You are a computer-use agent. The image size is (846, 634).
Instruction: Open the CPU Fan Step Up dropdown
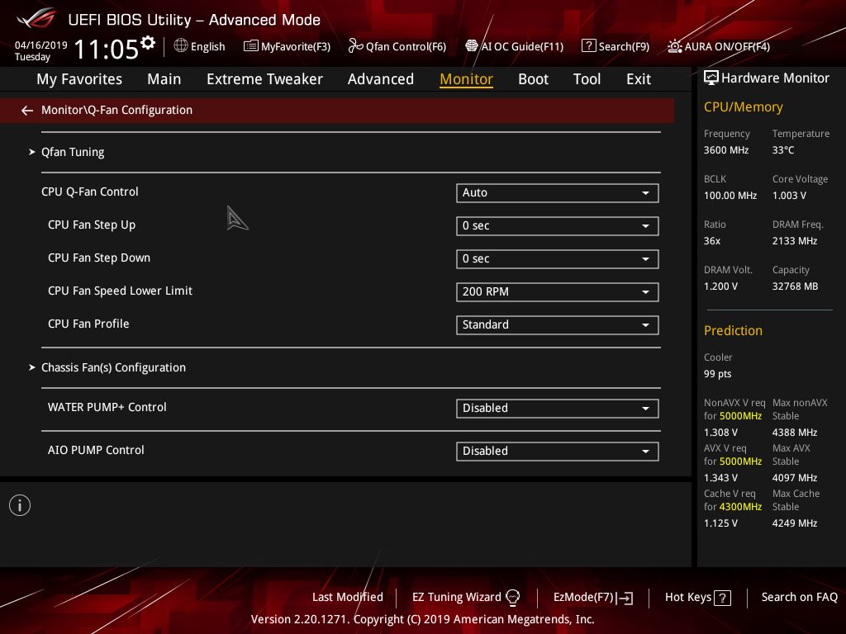pos(558,226)
